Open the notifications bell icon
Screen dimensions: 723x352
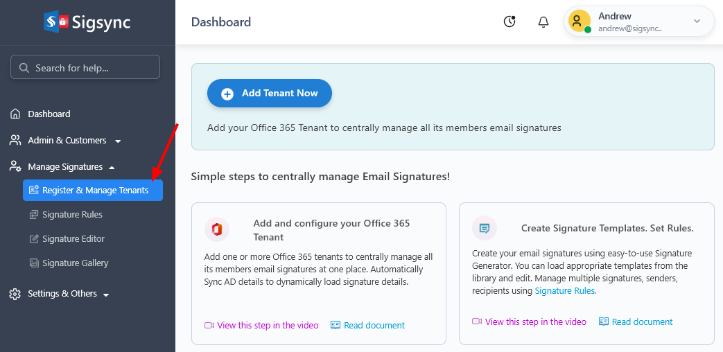point(543,22)
